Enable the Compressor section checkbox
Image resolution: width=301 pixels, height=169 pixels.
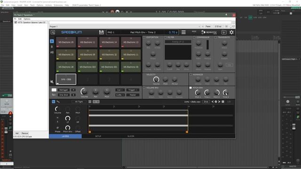coord(194,38)
